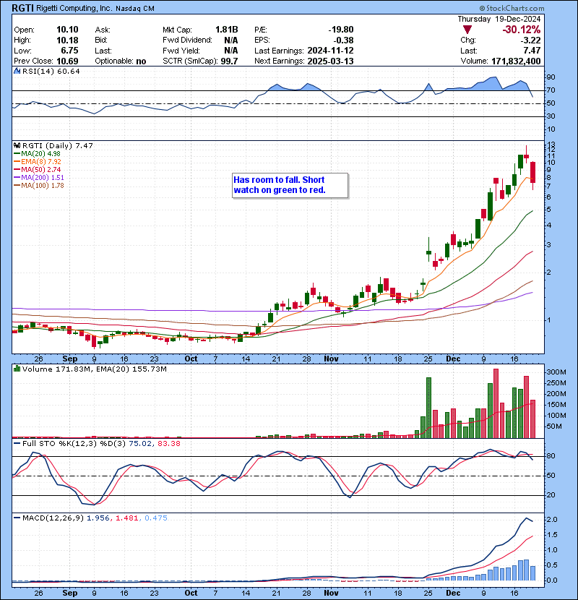Click the MACD histogram value 0.475
578x600 pixels.
point(155,518)
